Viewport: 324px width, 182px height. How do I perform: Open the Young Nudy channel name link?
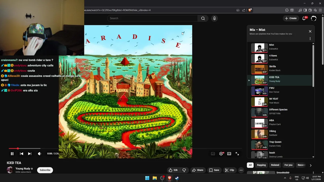click(x=23, y=169)
